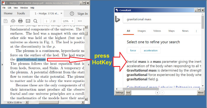Viewport: 207px width, 108px height.
Task: Switch to Videos search tab
Action: 157,31
